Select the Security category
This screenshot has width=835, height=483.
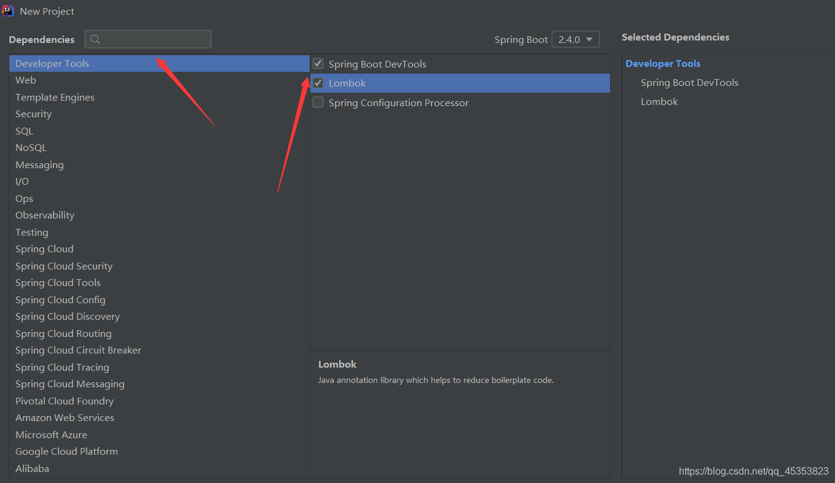pos(159,114)
